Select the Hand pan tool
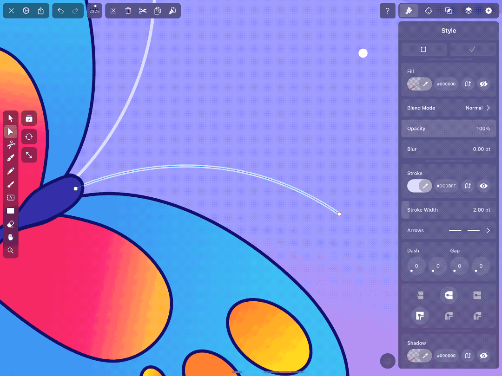 11,237
